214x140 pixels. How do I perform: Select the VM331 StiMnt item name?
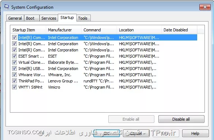click(30, 87)
